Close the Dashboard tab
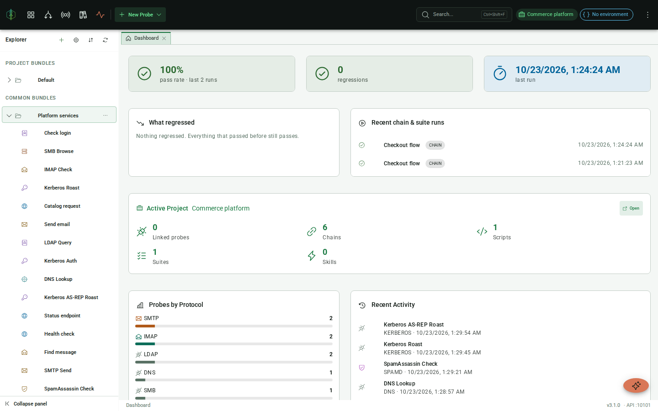This screenshot has width=658, height=411. coord(164,38)
